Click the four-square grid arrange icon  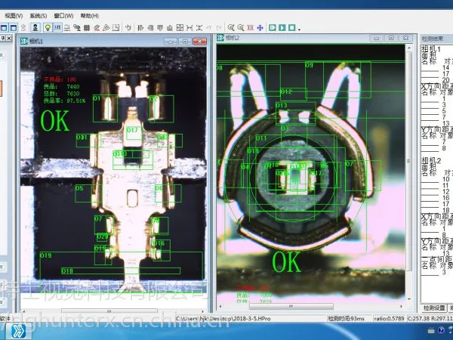pyautogui.click(x=180, y=28)
